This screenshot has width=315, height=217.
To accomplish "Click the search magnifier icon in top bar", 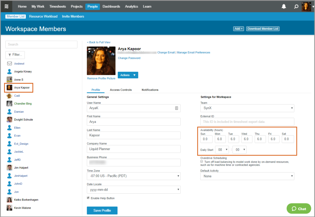I will [x=296, y=6].
